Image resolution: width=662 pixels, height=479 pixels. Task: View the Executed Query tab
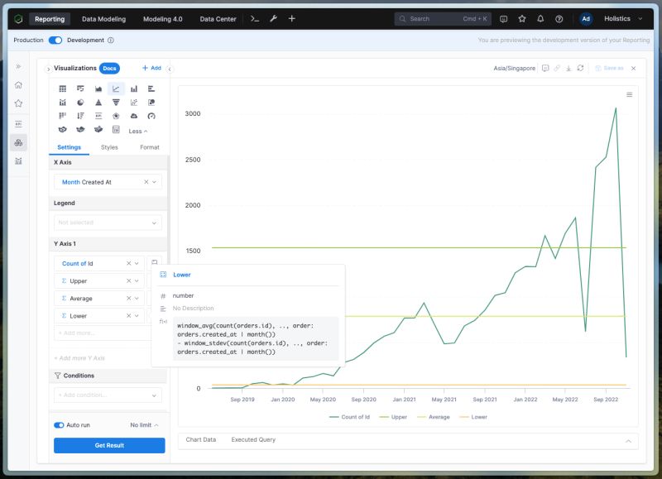(x=253, y=440)
